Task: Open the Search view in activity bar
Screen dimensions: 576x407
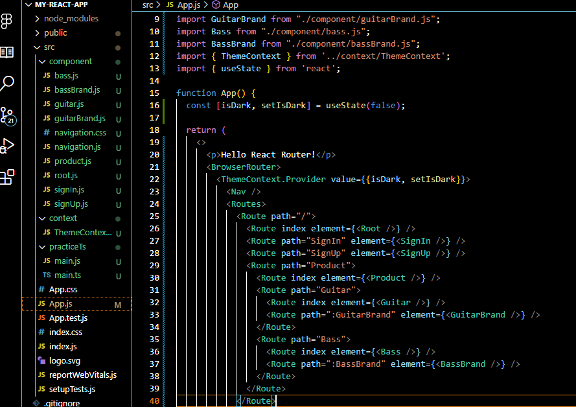Action: (x=7, y=84)
